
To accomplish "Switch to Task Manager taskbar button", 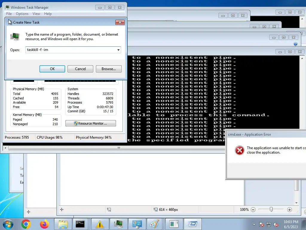I will point(118,224).
